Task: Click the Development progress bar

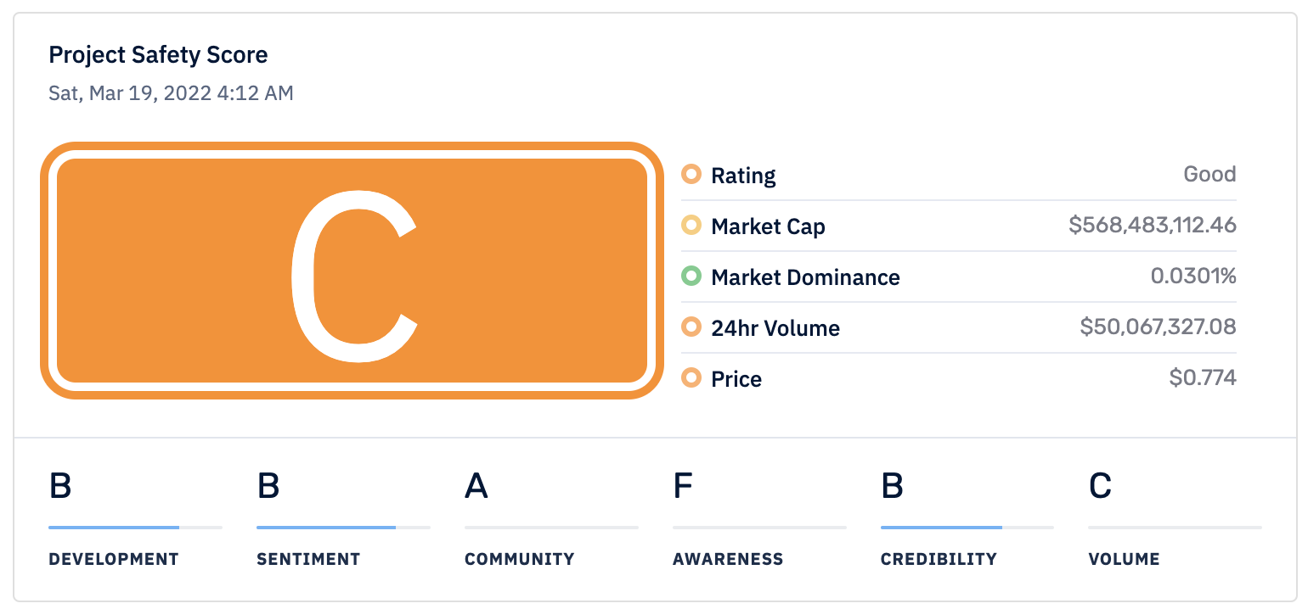Action: point(135,528)
